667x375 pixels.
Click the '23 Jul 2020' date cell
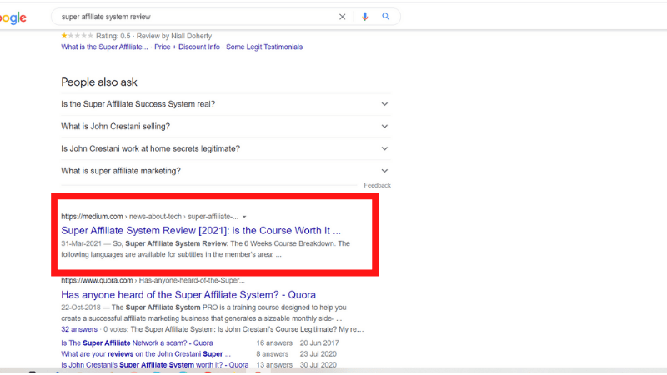point(318,353)
